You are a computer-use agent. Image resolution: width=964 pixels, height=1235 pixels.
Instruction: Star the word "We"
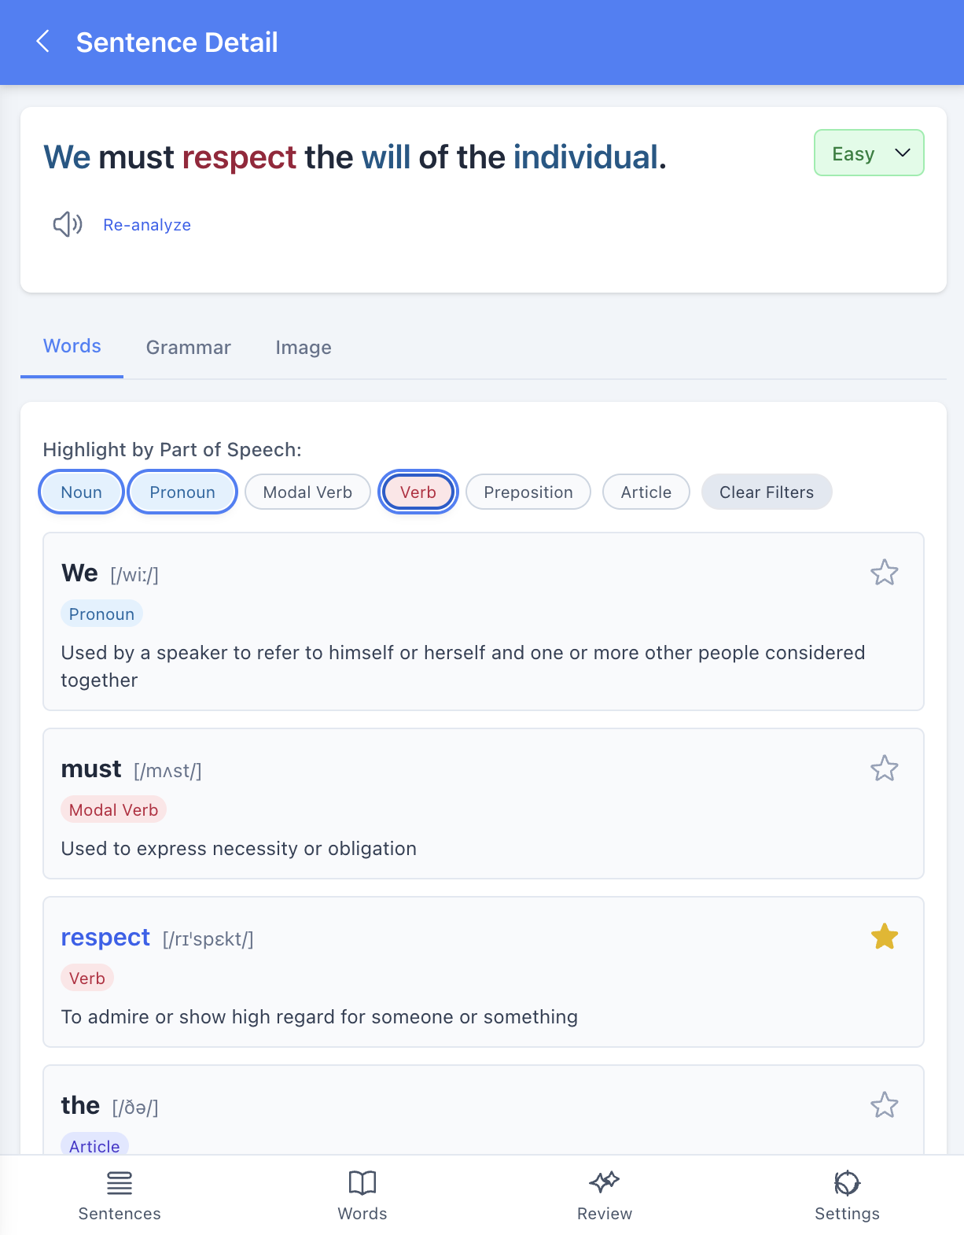point(884,573)
